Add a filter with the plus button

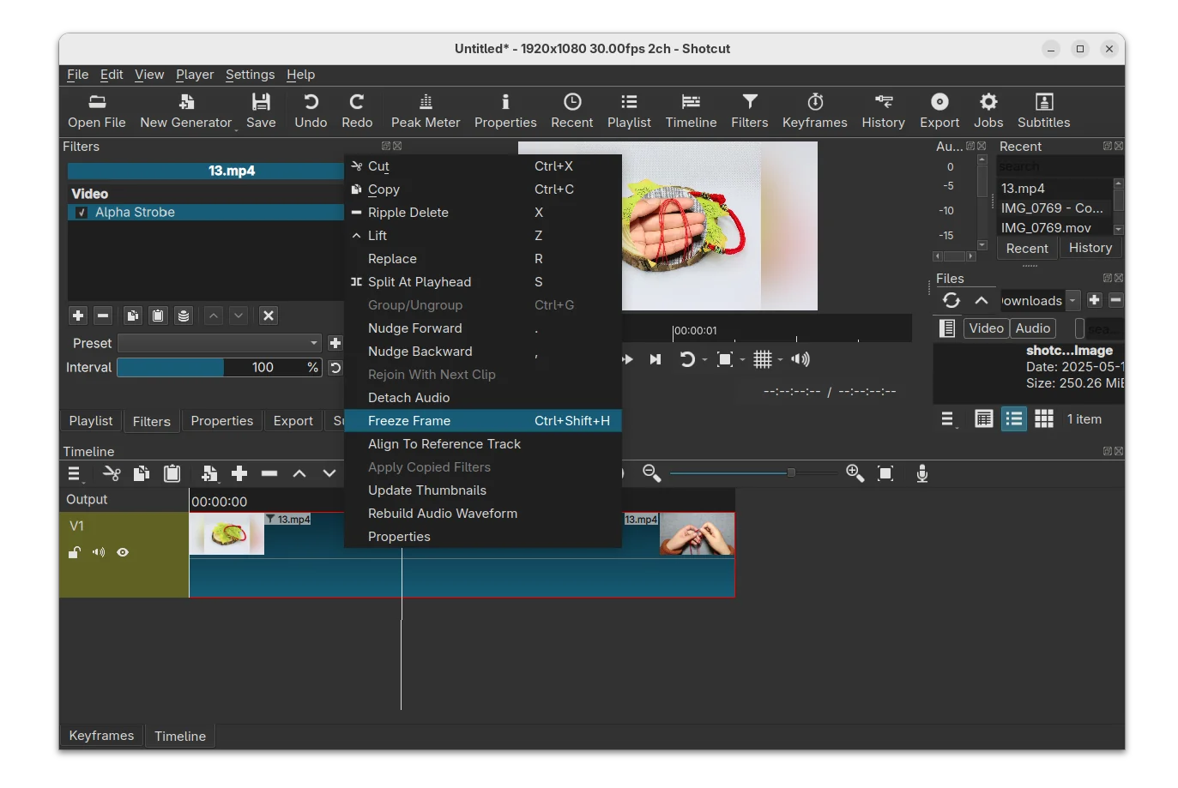pos(78,316)
